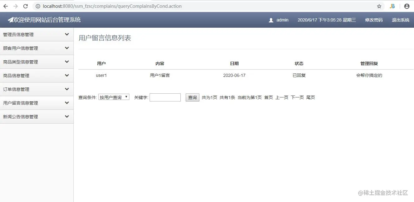Click the 内容 column header
Viewport: 414px width, 202px height.
click(x=160, y=63)
